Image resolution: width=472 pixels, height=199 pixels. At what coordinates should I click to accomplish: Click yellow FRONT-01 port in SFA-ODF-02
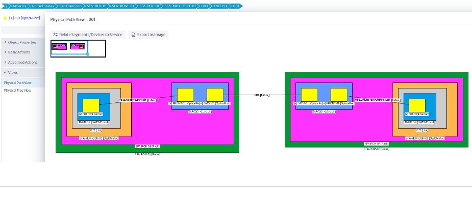pos(339,95)
